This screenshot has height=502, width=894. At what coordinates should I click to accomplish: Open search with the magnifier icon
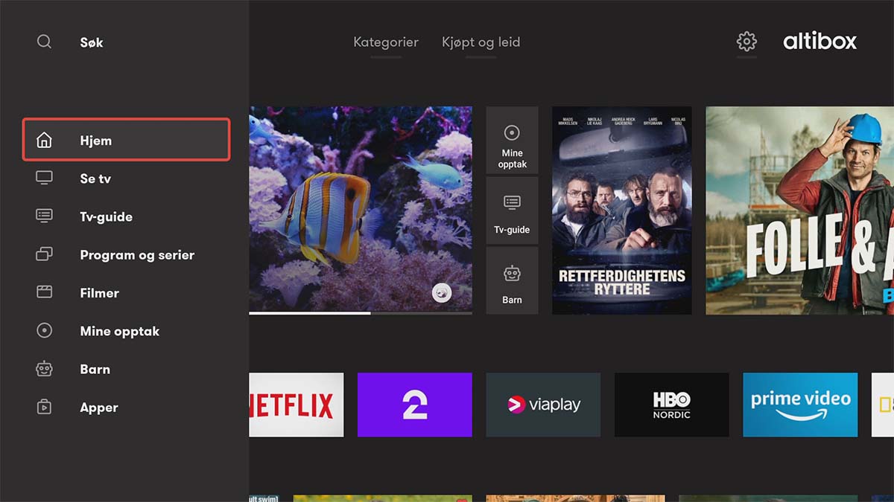(x=44, y=42)
